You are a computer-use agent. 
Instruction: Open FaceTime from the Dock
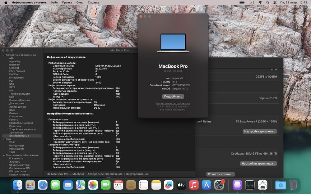106,185
